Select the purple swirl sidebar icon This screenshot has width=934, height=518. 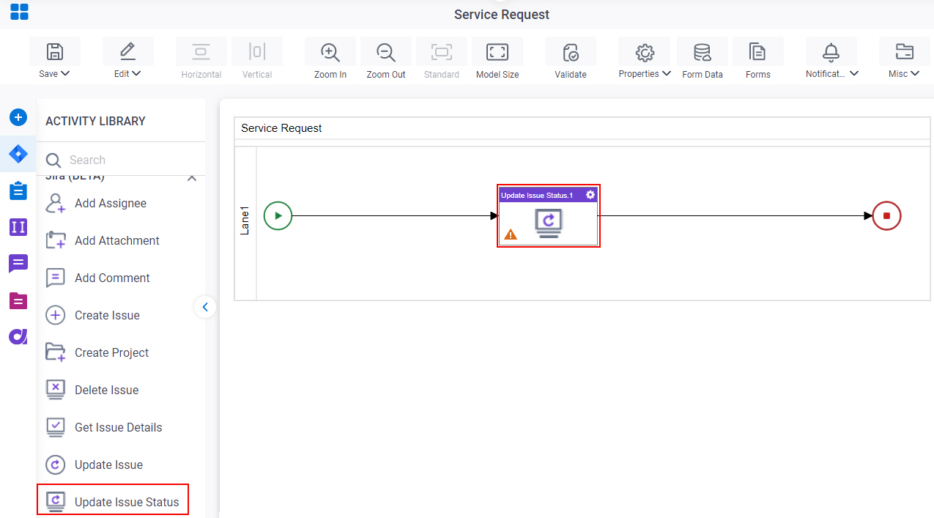18,337
